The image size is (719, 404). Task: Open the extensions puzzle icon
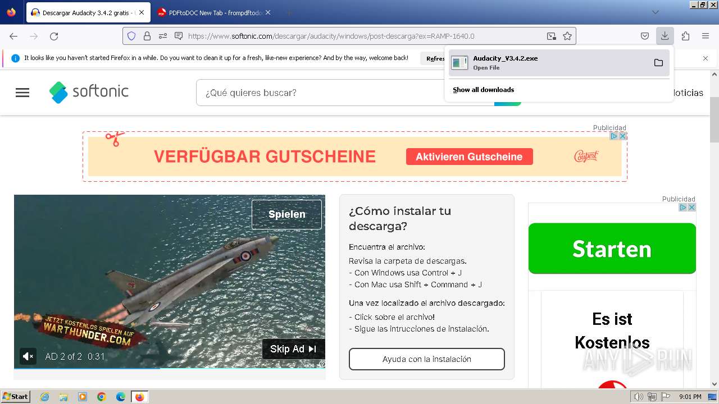coord(685,36)
